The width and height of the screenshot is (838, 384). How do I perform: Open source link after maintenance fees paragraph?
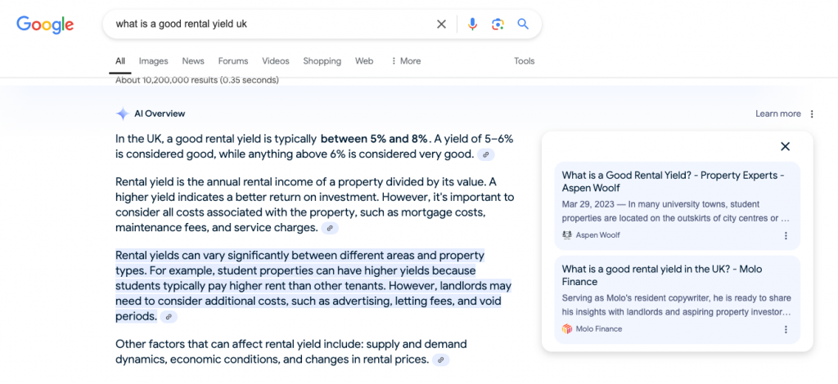pos(330,228)
